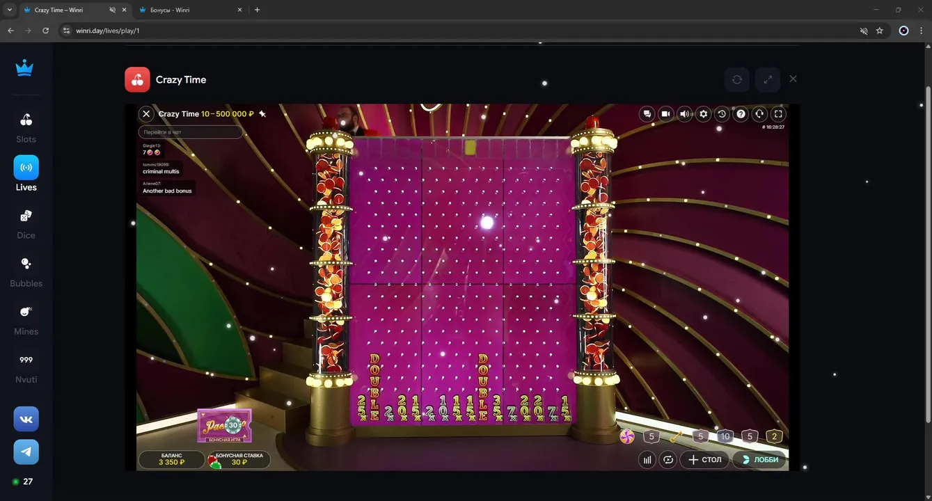Open the VK social link

click(x=26, y=419)
